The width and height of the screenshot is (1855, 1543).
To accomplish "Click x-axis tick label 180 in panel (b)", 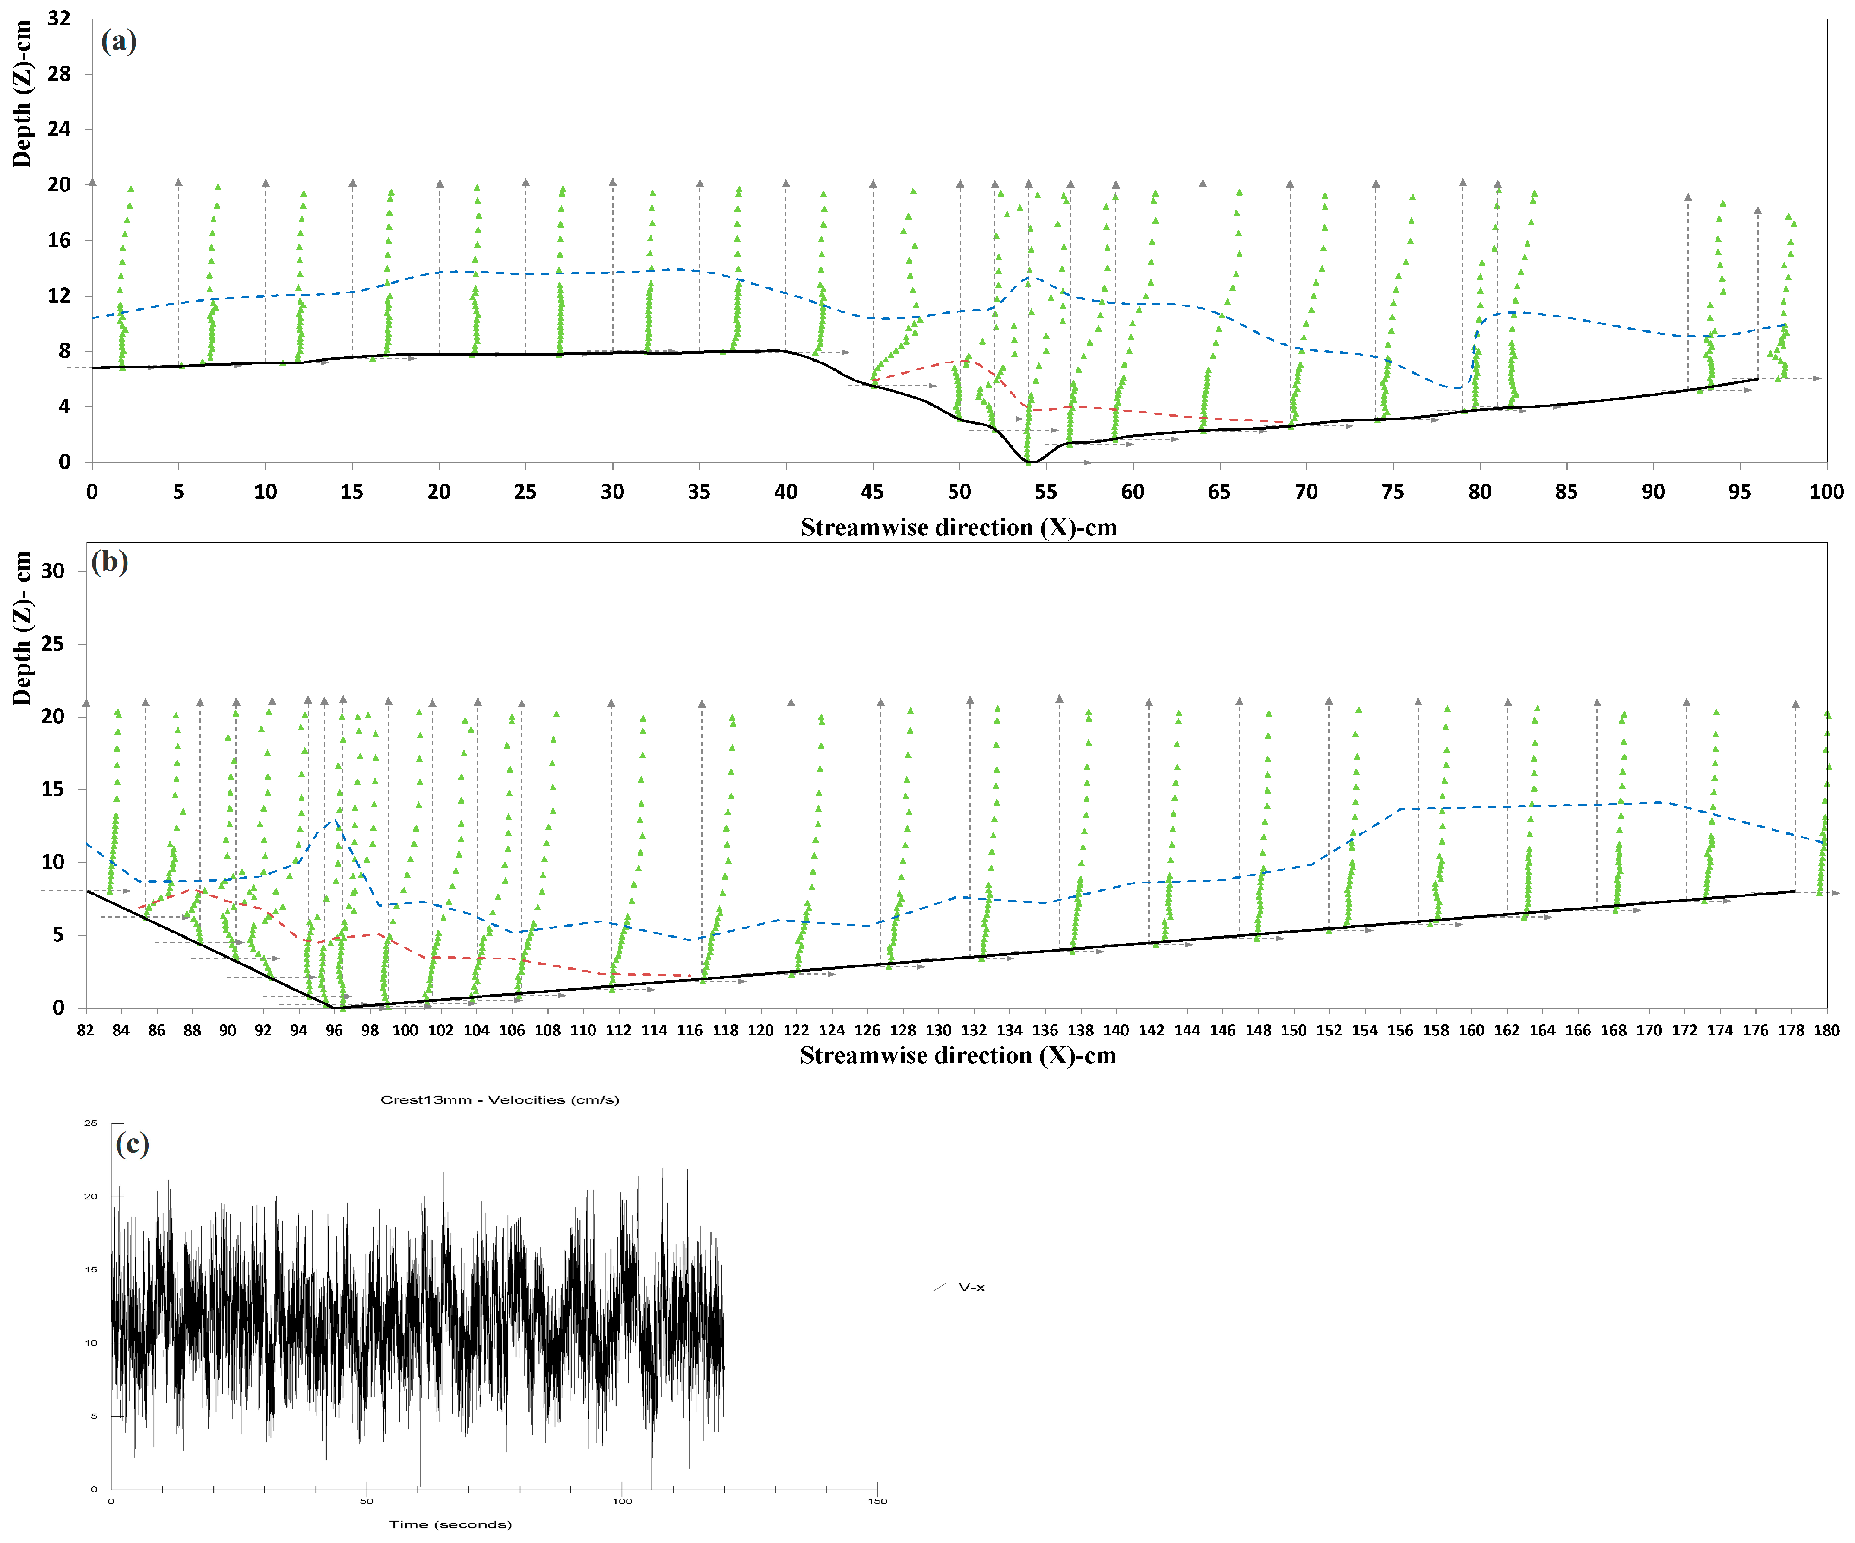I will tap(1826, 1030).
